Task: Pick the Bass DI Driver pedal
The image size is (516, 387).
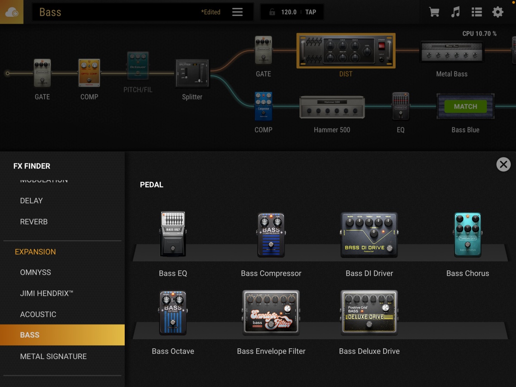Action: click(369, 235)
